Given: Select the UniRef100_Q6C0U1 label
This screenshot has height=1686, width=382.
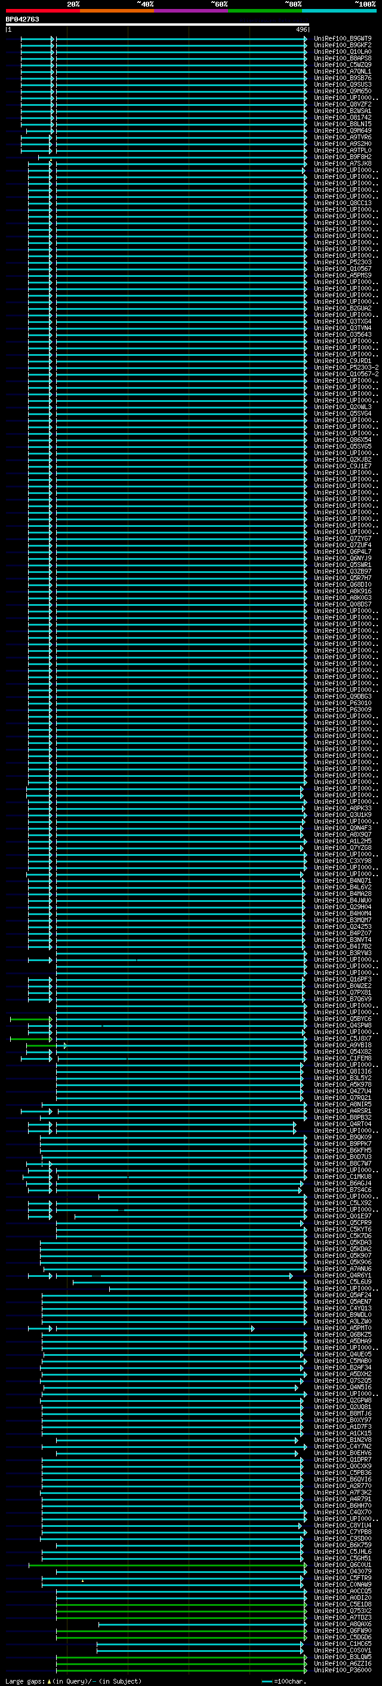Looking at the screenshot, I should pyautogui.click(x=342, y=1564).
